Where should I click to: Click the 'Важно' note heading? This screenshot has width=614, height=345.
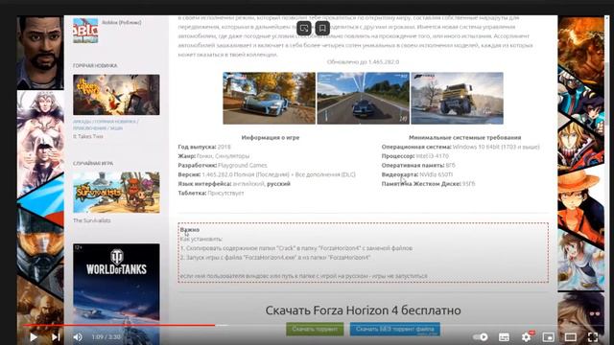click(x=190, y=230)
